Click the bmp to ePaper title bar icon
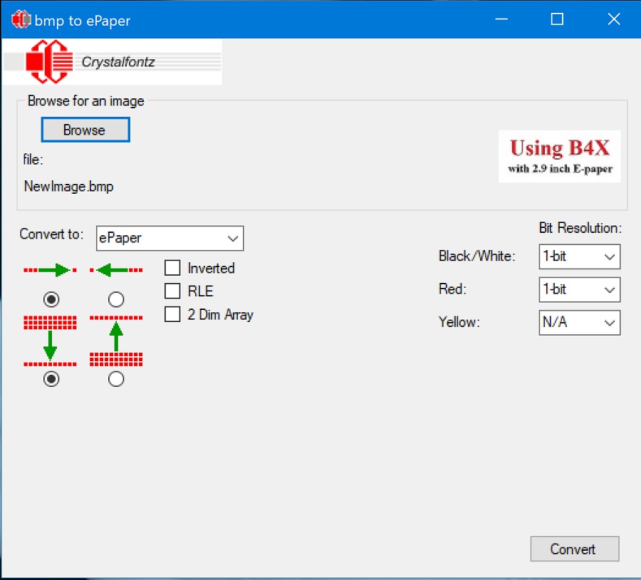The width and height of the screenshot is (641, 580). (x=21, y=19)
